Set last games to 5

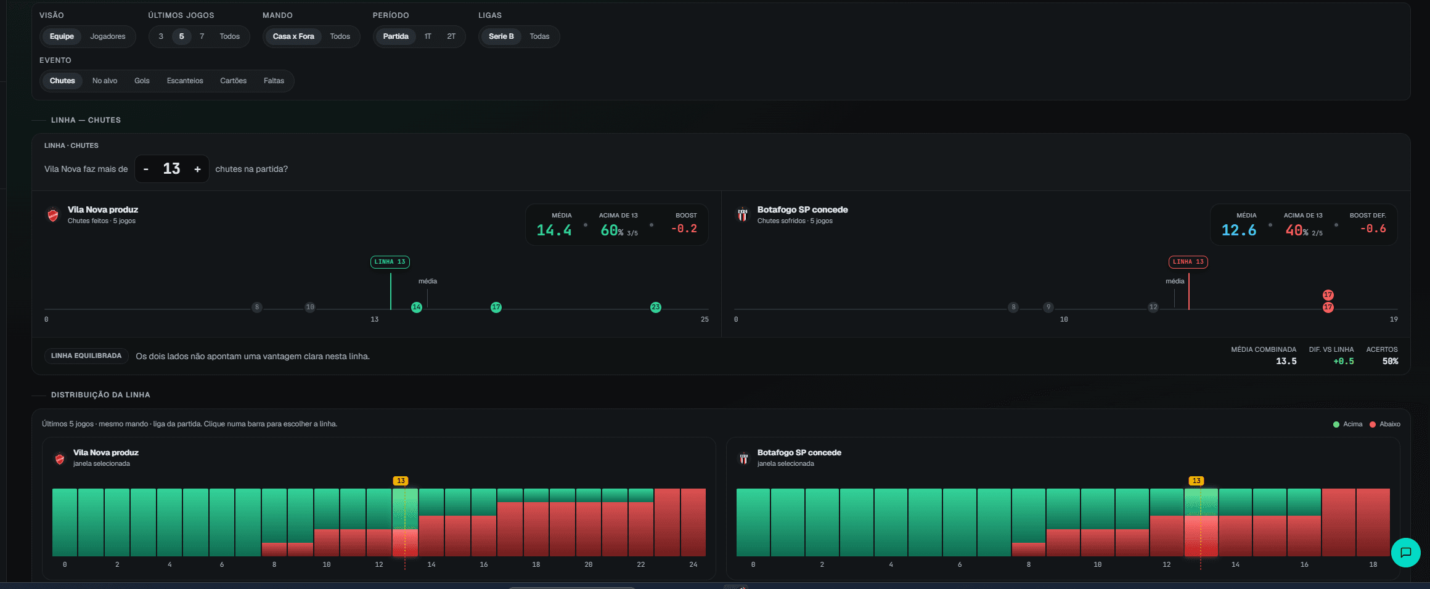(x=181, y=36)
